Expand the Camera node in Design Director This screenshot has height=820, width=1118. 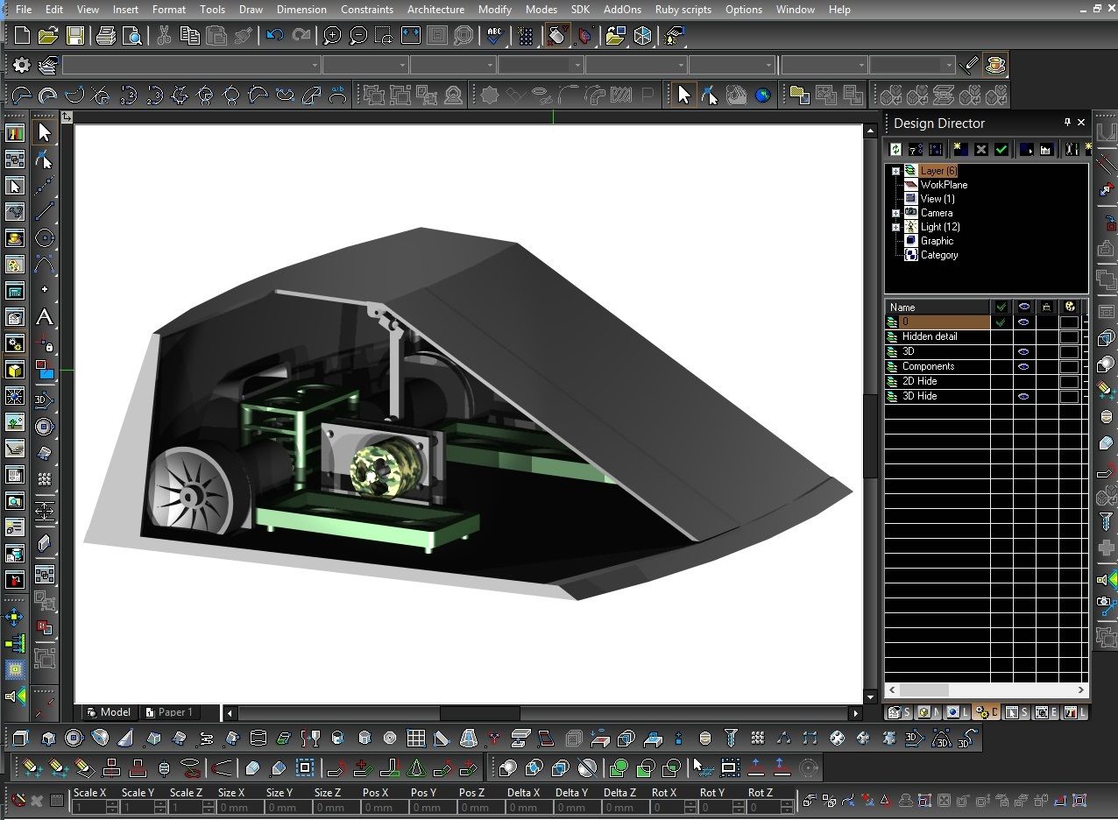895,213
